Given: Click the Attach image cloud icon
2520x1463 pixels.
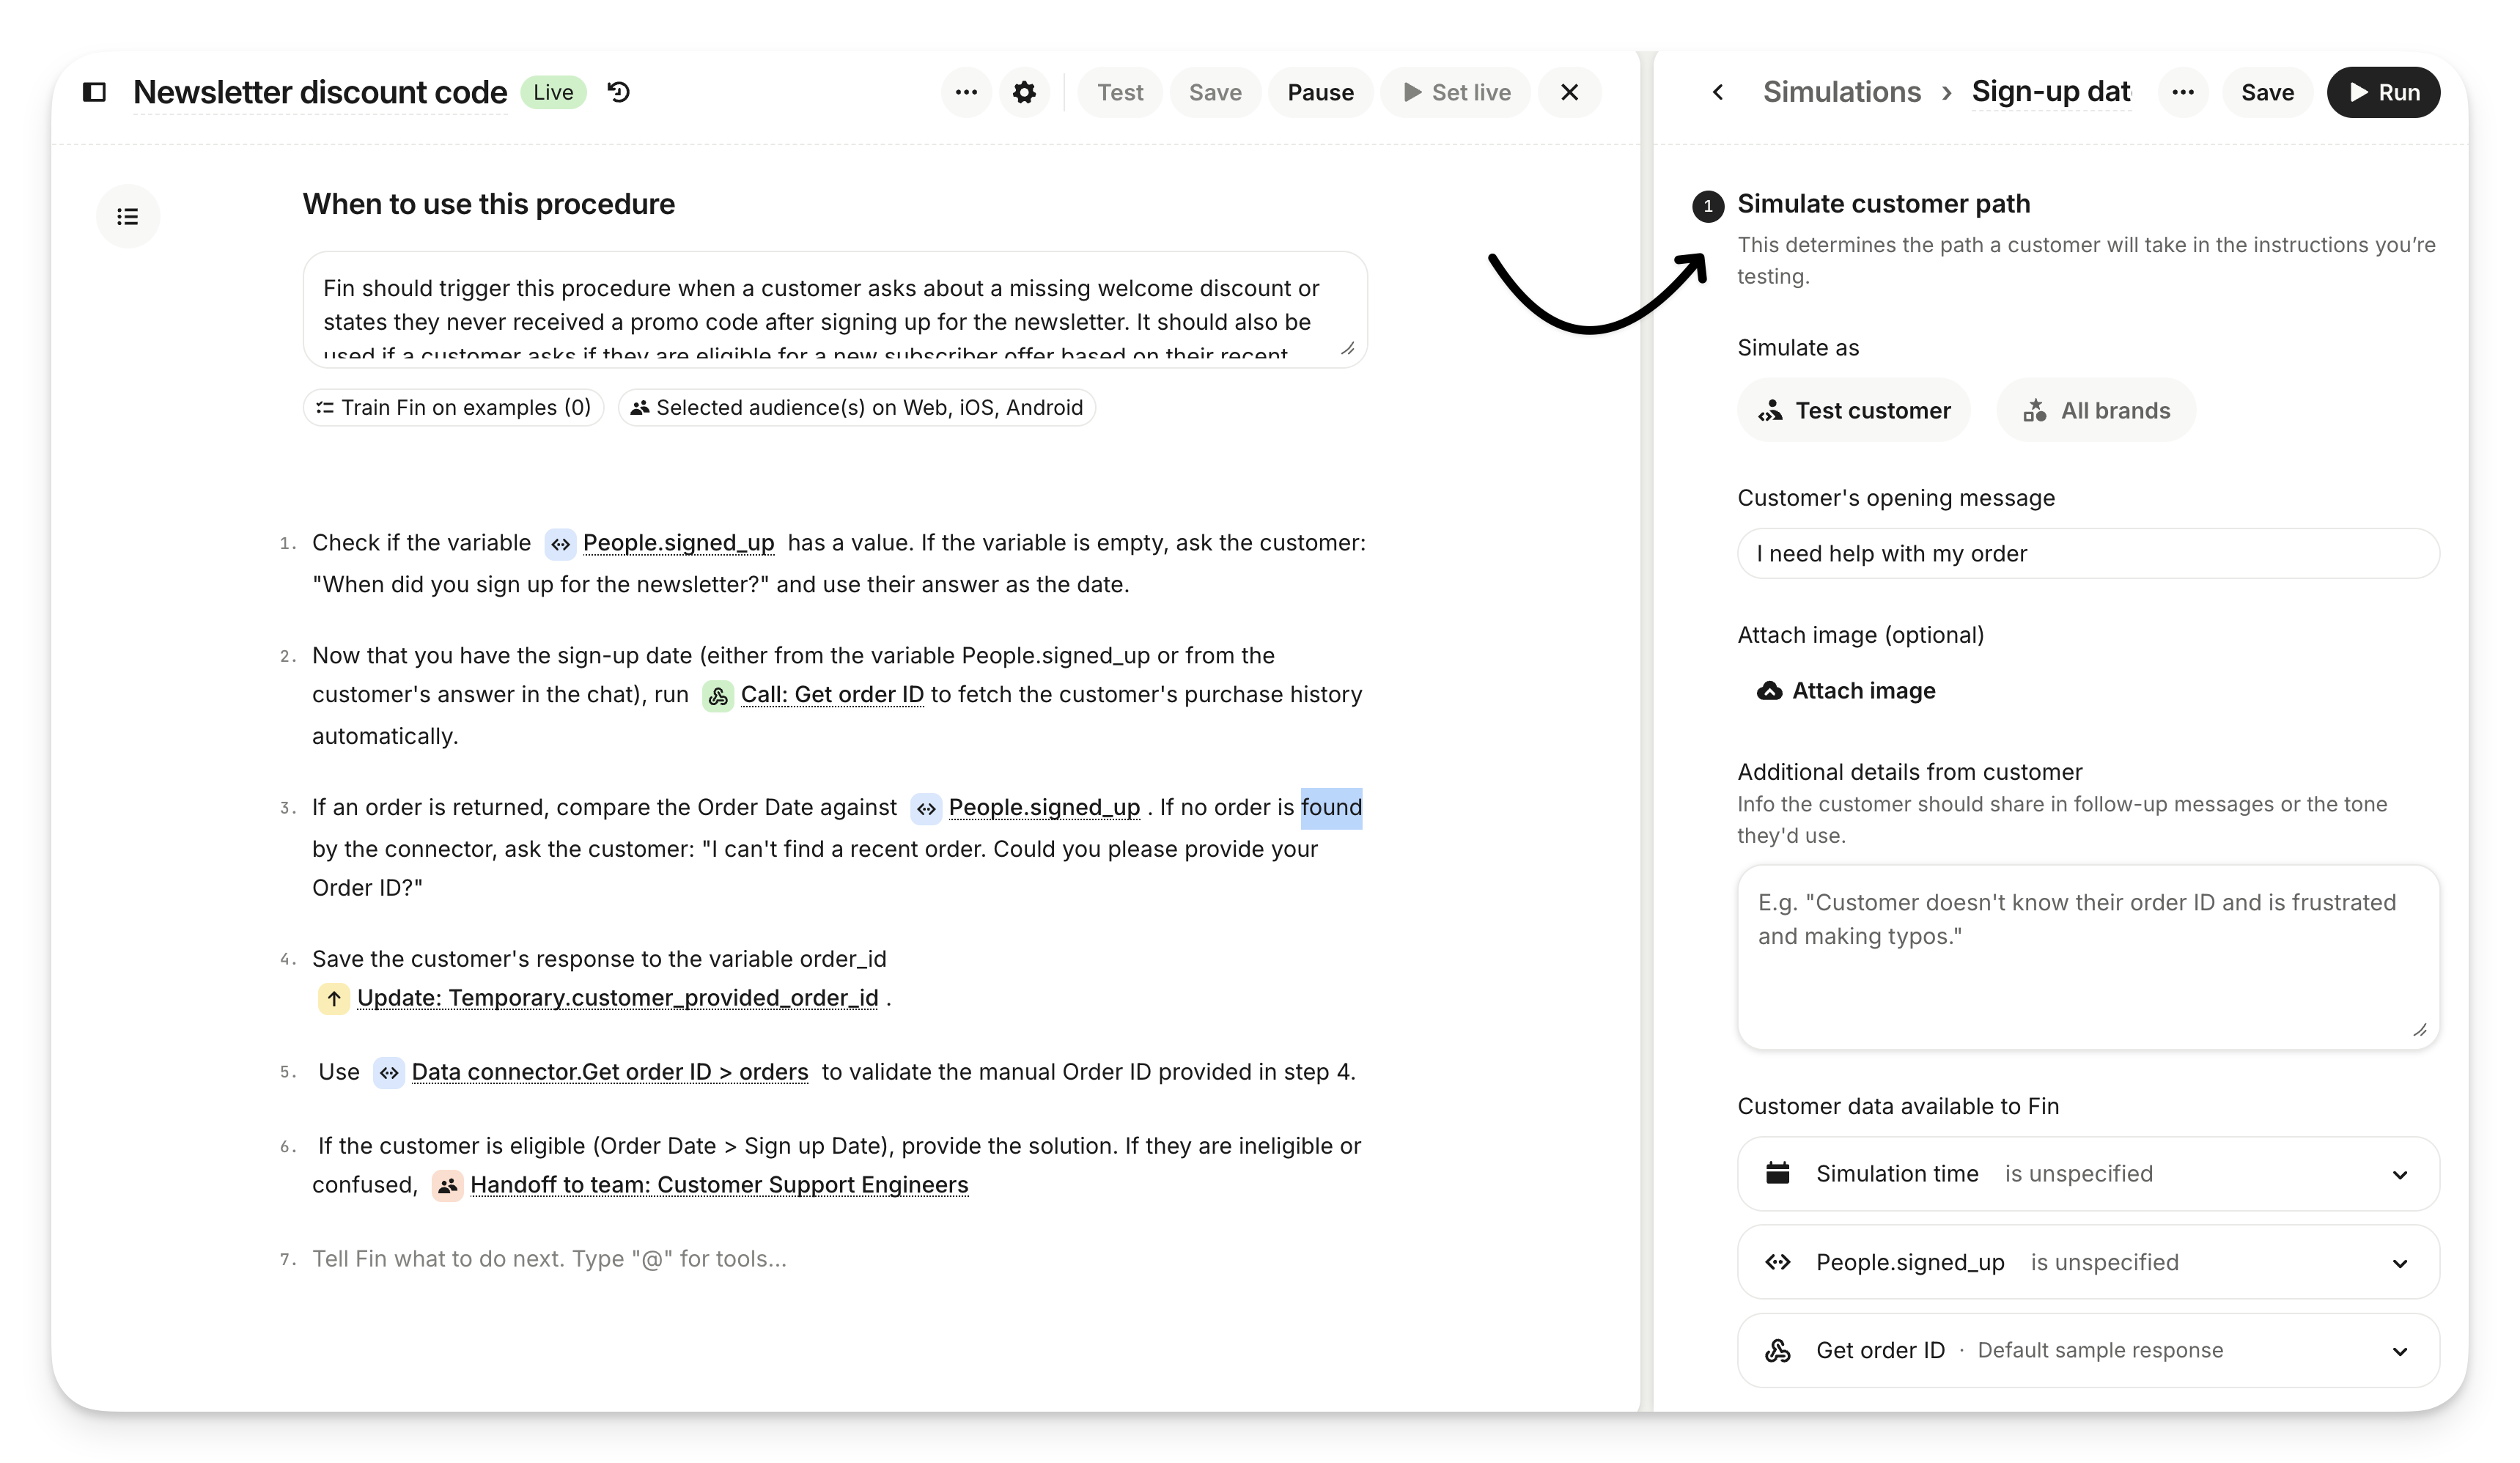Looking at the screenshot, I should 1769,691.
